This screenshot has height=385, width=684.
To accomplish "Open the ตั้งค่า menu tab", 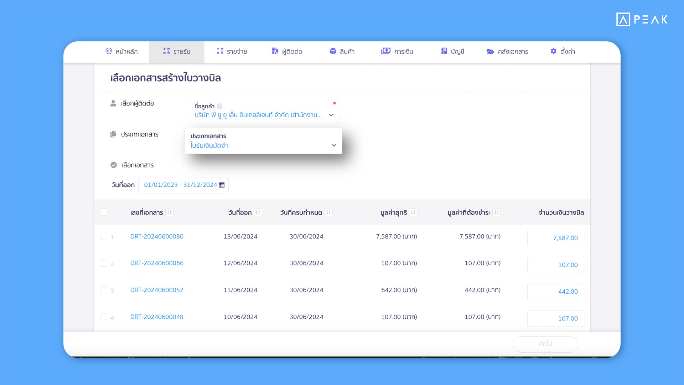I will tap(563, 52).
